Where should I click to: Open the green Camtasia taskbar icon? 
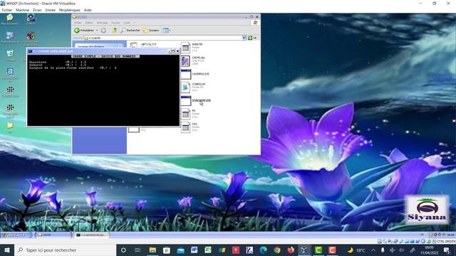click(x=318, y=250)
